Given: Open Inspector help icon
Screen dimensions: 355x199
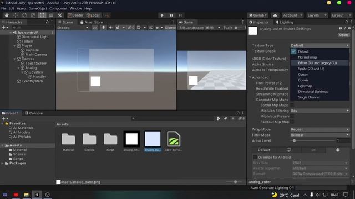Looking at the screenshot, I should point(340,28).
